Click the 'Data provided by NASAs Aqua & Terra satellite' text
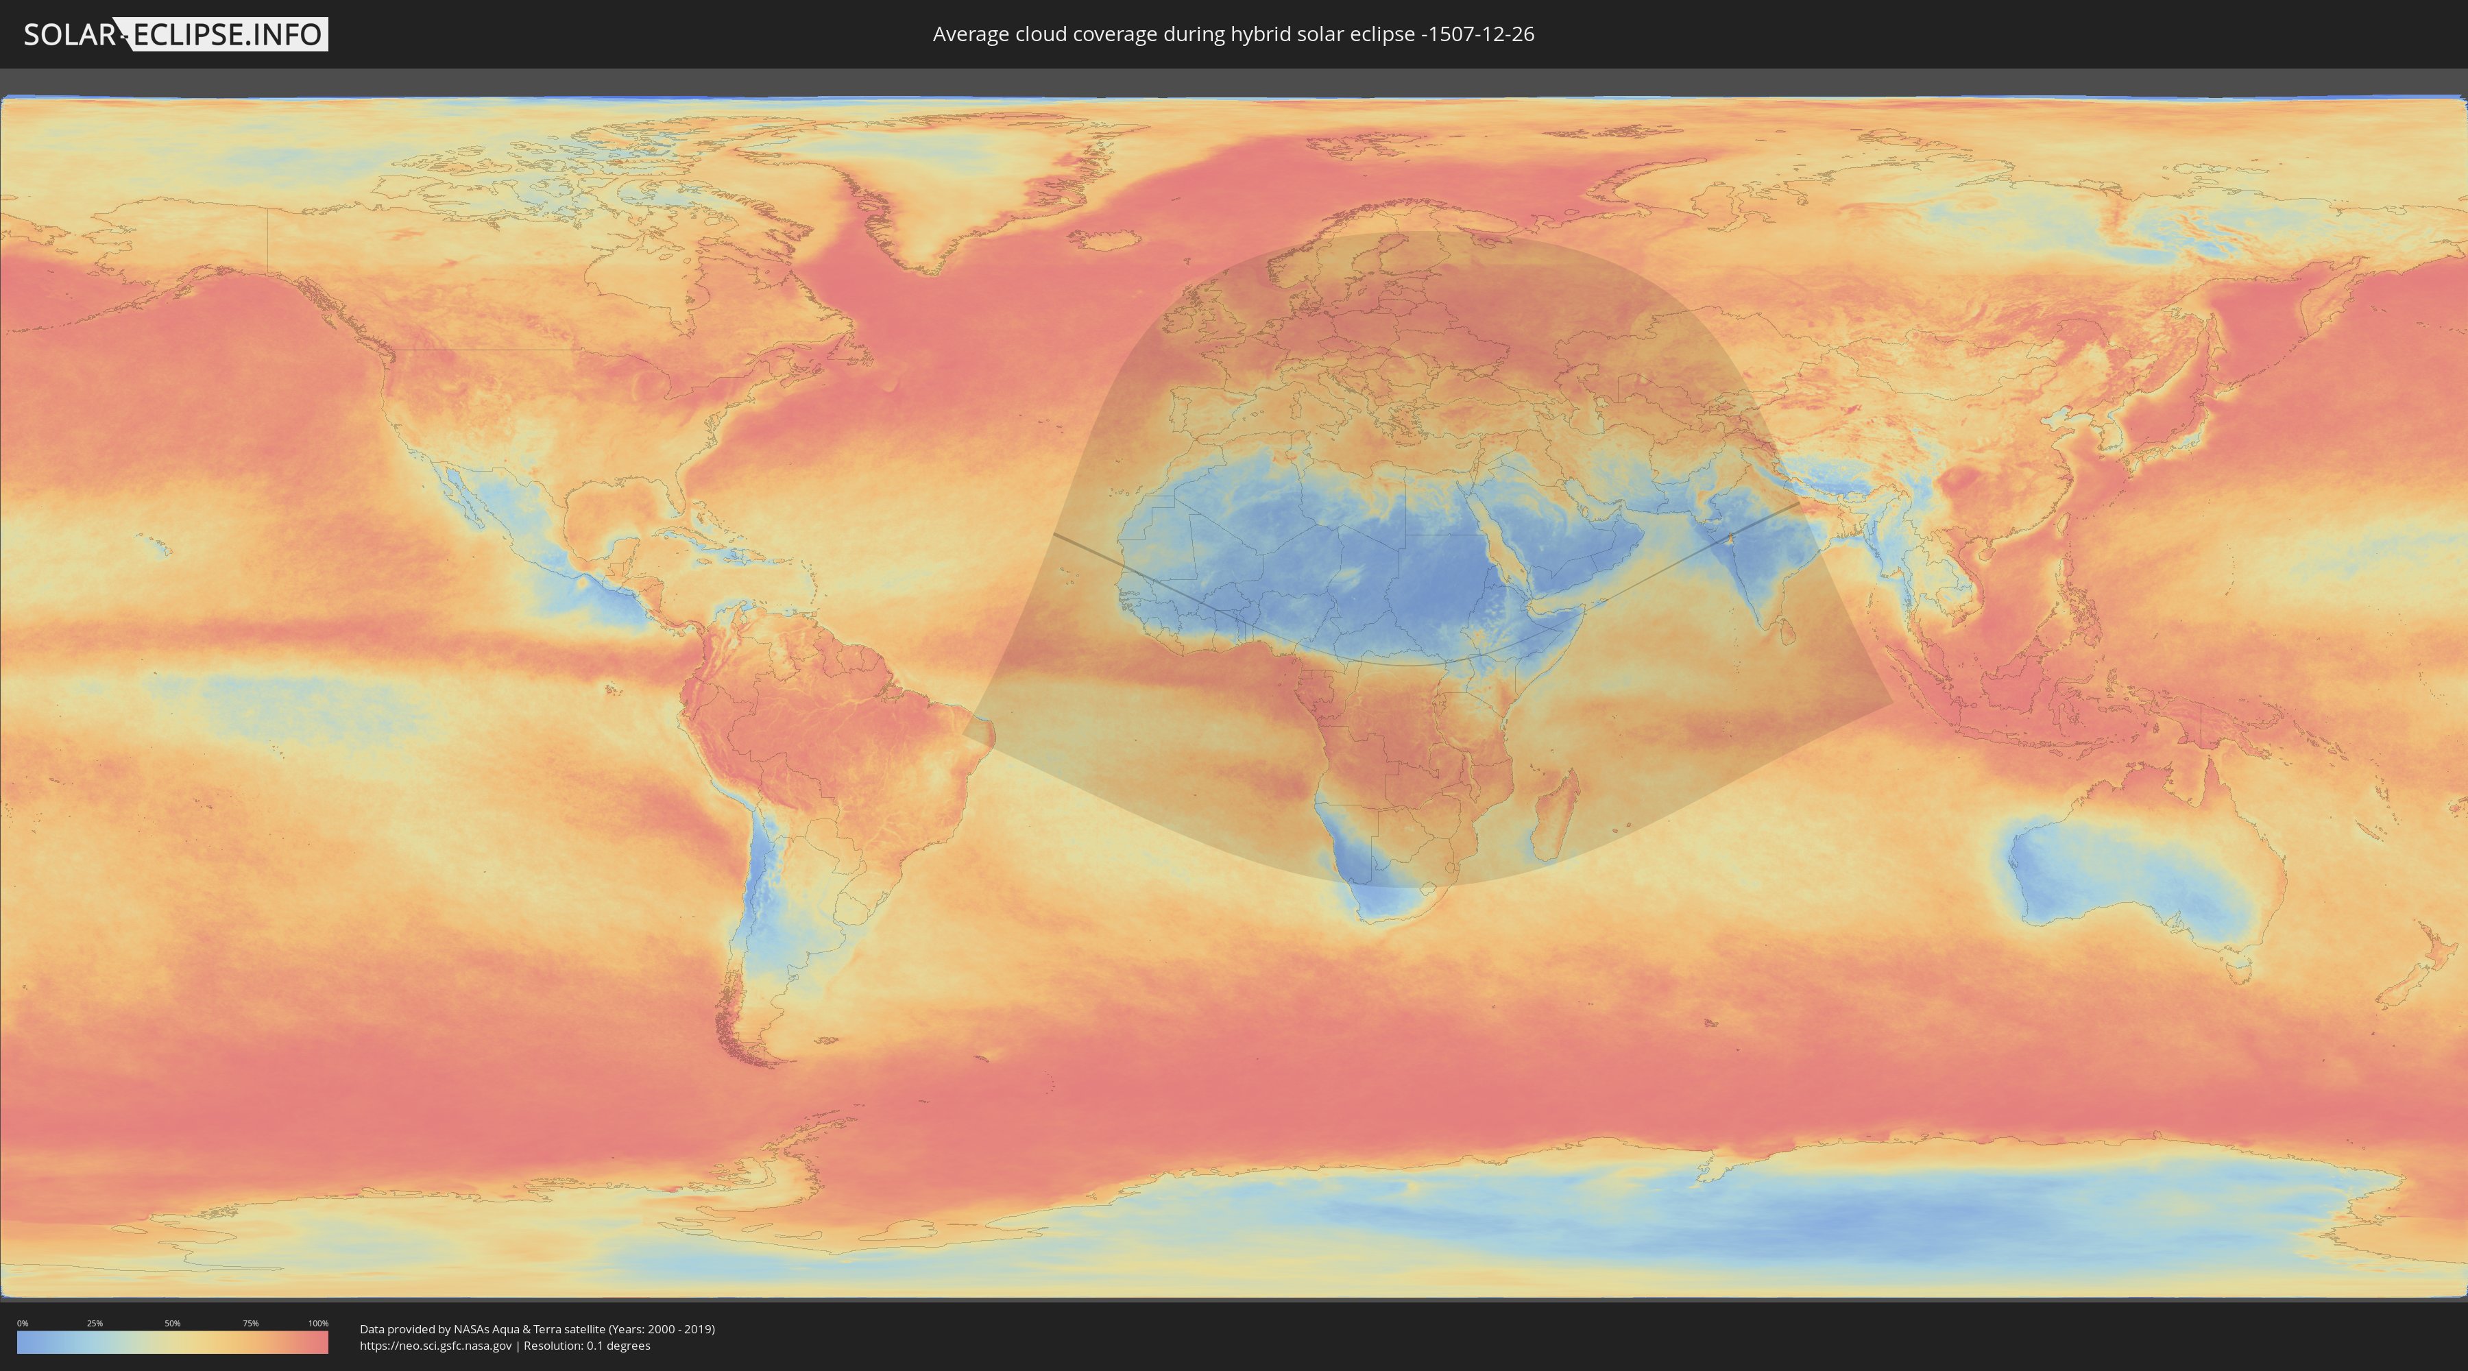 pos(482,1329)
